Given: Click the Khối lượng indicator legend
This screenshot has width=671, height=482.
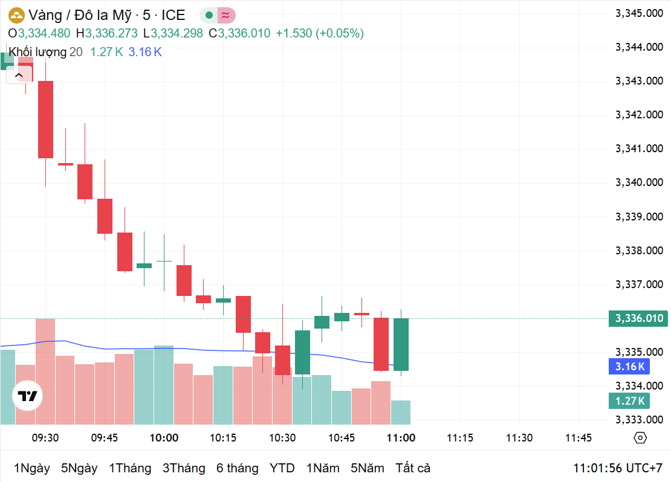Looking at the screenshot, I should click(x=37, y=52).
